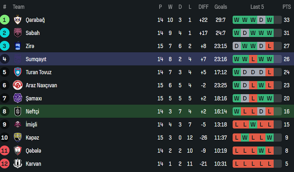Click the green position 1 rank badge
Image resolution: width=294 pixels, height=172 pixels.
coord(5,20)
